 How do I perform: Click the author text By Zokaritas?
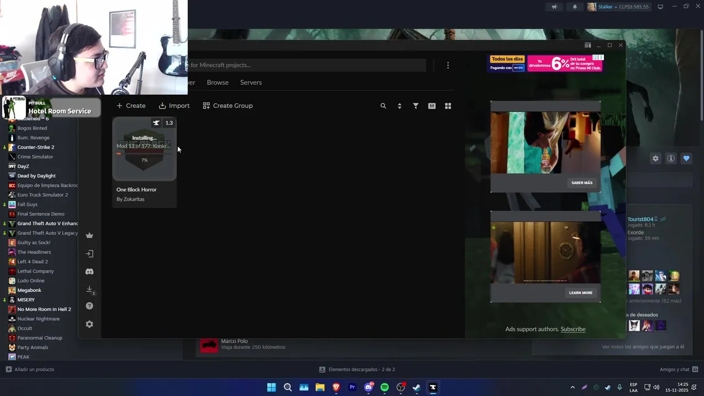130,199
